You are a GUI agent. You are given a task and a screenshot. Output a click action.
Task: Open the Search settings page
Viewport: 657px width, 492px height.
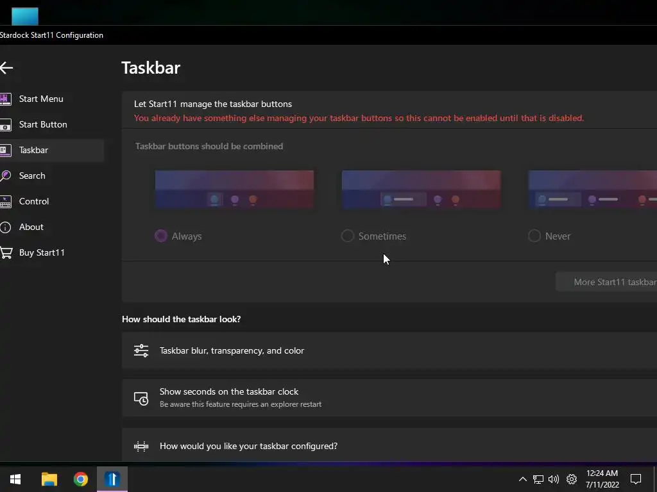pos(32,176)
